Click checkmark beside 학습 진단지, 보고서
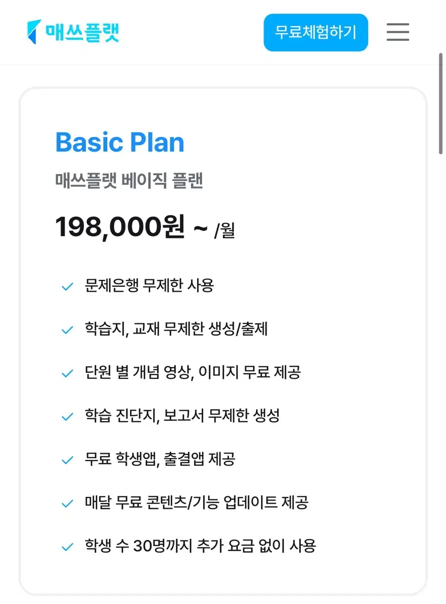 67,417
